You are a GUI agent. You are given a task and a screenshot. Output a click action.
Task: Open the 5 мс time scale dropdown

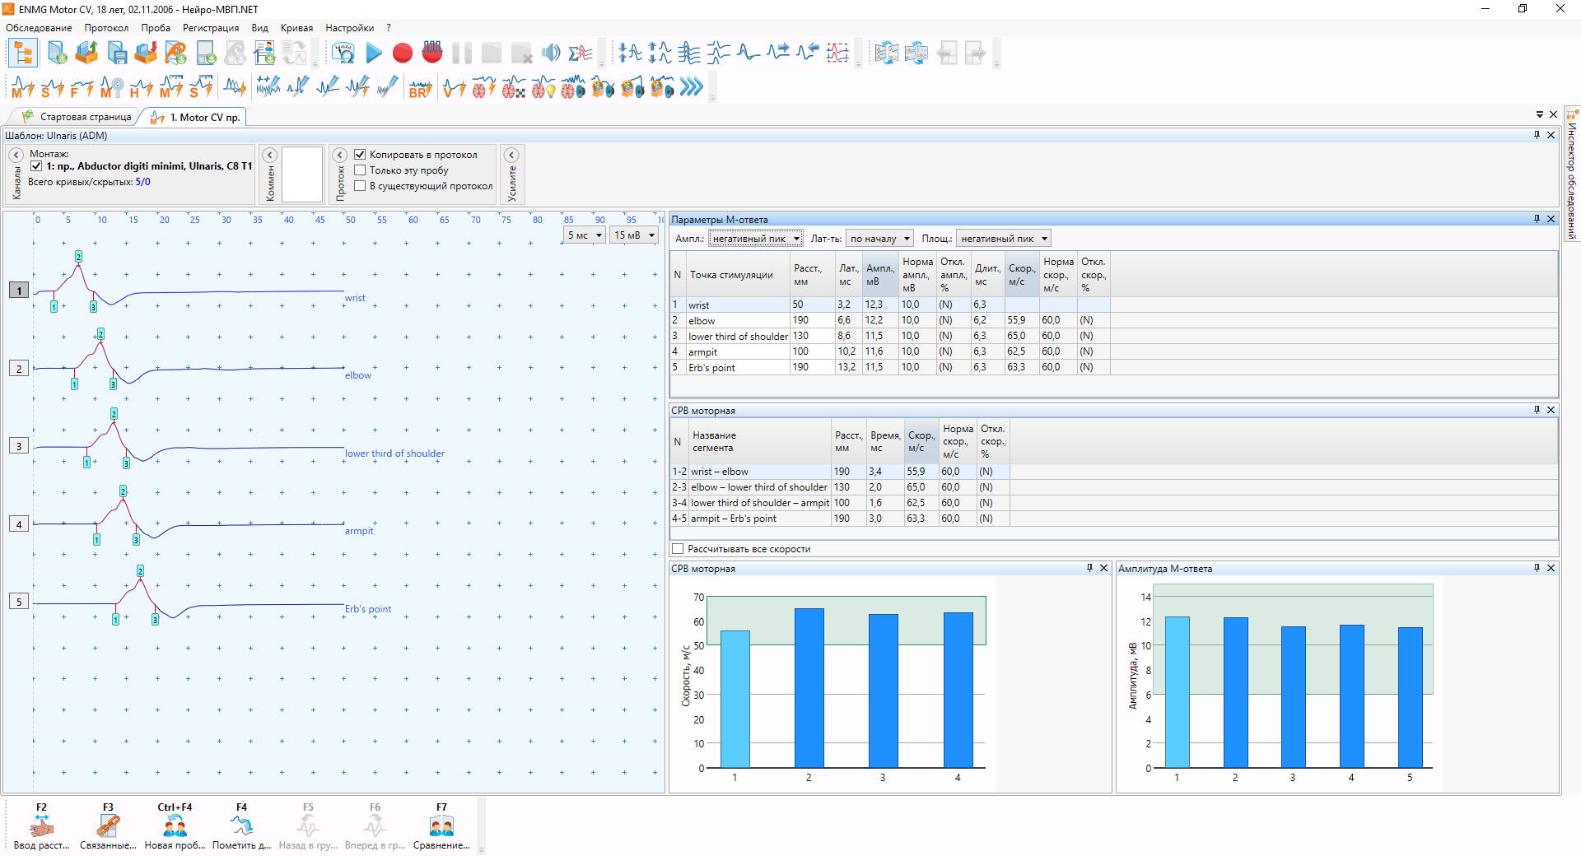coord(585,235)
